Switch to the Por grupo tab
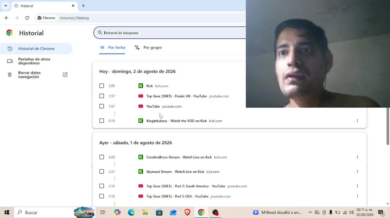 [148, 48]
